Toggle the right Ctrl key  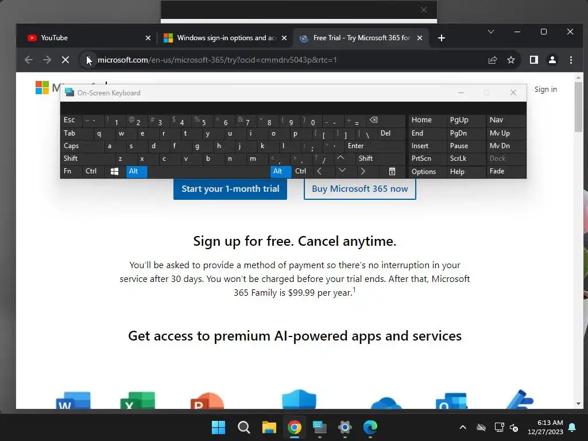(x=302, y=171)
